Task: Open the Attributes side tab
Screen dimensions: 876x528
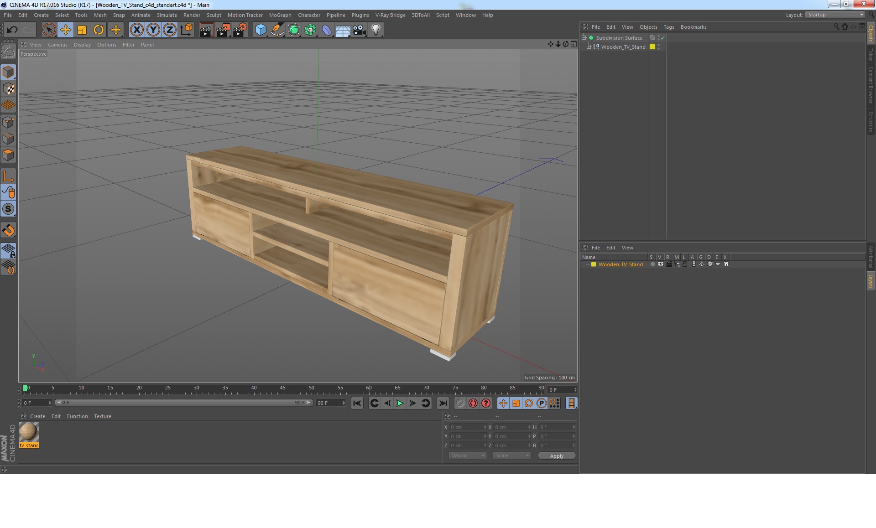Action: (x=871, y=256)
